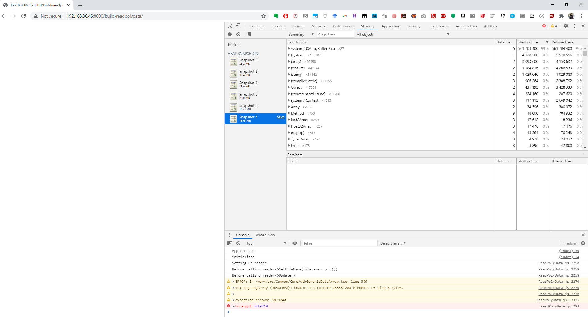This screenshot has width=588, height=317.
Task: Delete Snapshot 7 with the trash icon
Action: (249, 34)
